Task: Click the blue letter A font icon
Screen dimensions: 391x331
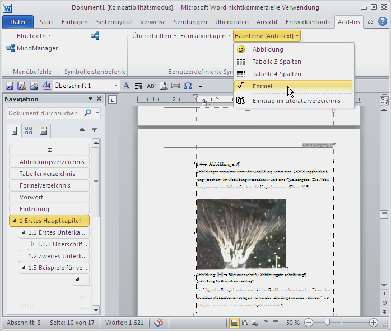Action: pos(126,86)
